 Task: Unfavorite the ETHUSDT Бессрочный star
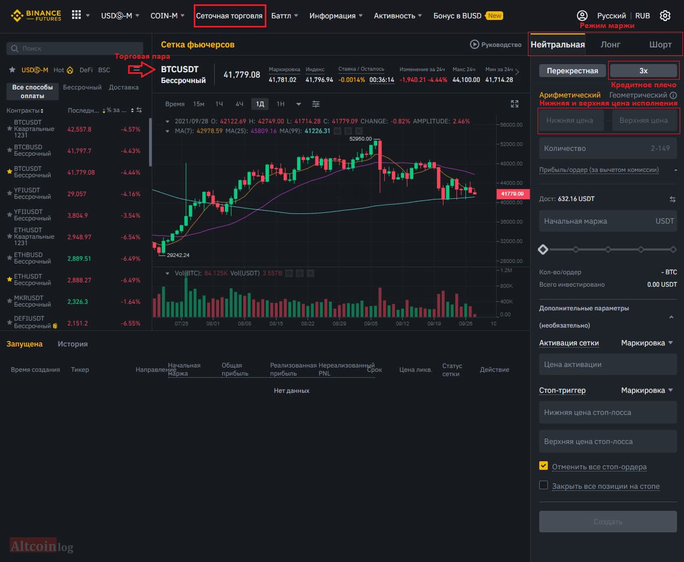[9, 280]
